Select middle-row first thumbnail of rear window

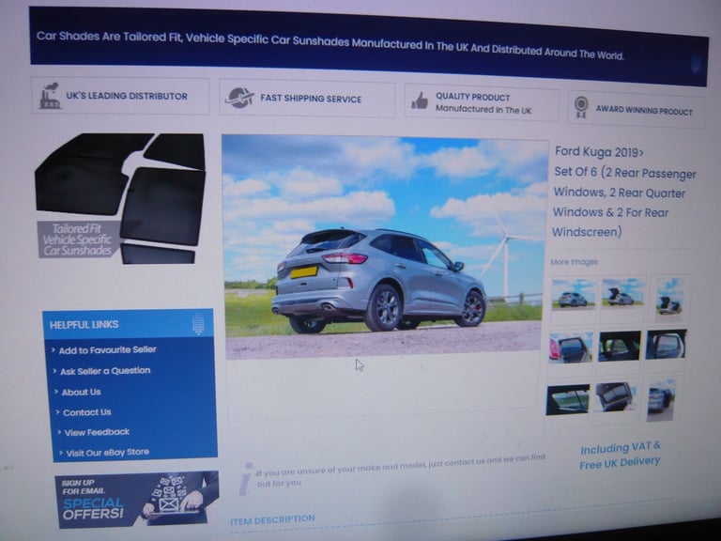pos(571,348)
